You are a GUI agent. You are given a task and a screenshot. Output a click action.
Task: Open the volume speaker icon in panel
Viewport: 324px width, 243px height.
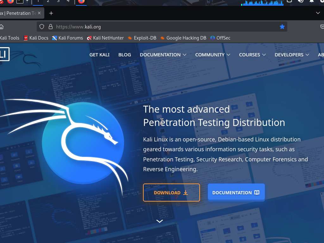301,1
